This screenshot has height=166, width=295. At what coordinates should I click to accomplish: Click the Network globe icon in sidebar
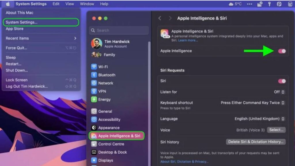pos(94,83)
